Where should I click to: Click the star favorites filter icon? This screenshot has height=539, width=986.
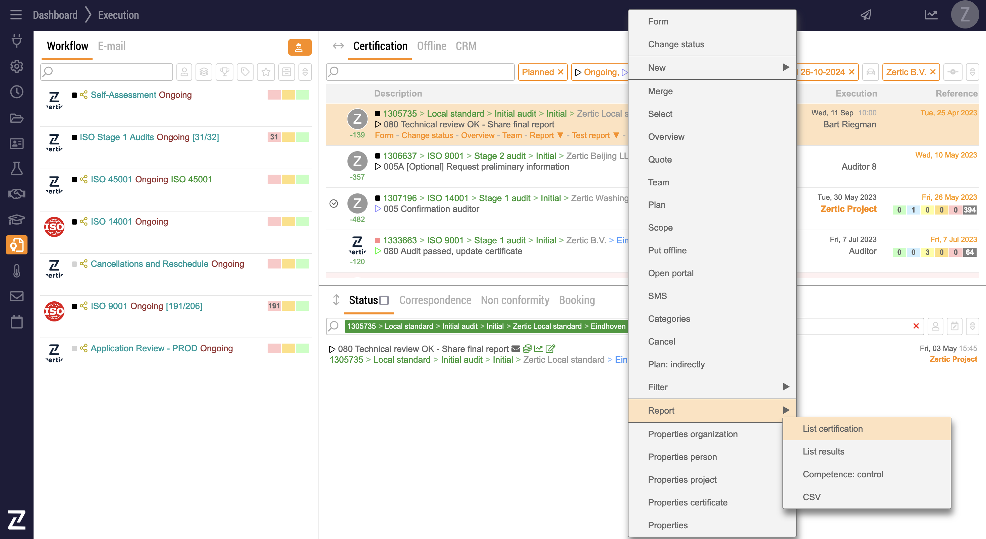[266, 72]
